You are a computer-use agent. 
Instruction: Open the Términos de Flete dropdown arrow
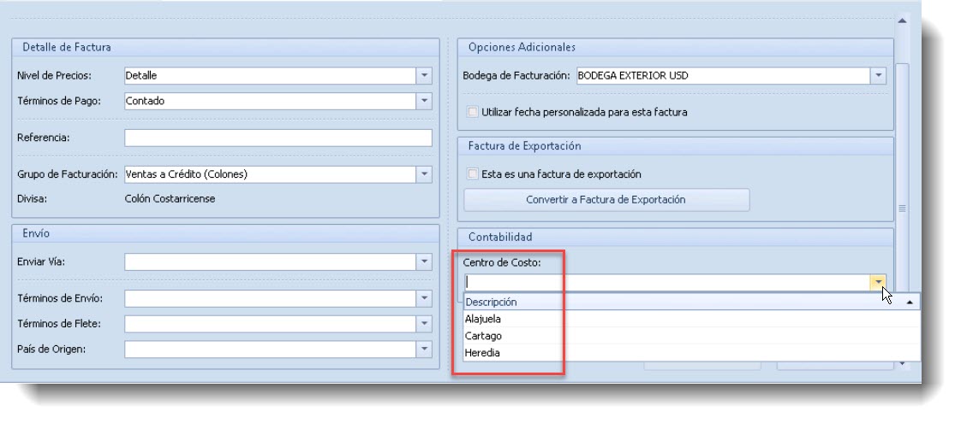click(x=424, y=324)
